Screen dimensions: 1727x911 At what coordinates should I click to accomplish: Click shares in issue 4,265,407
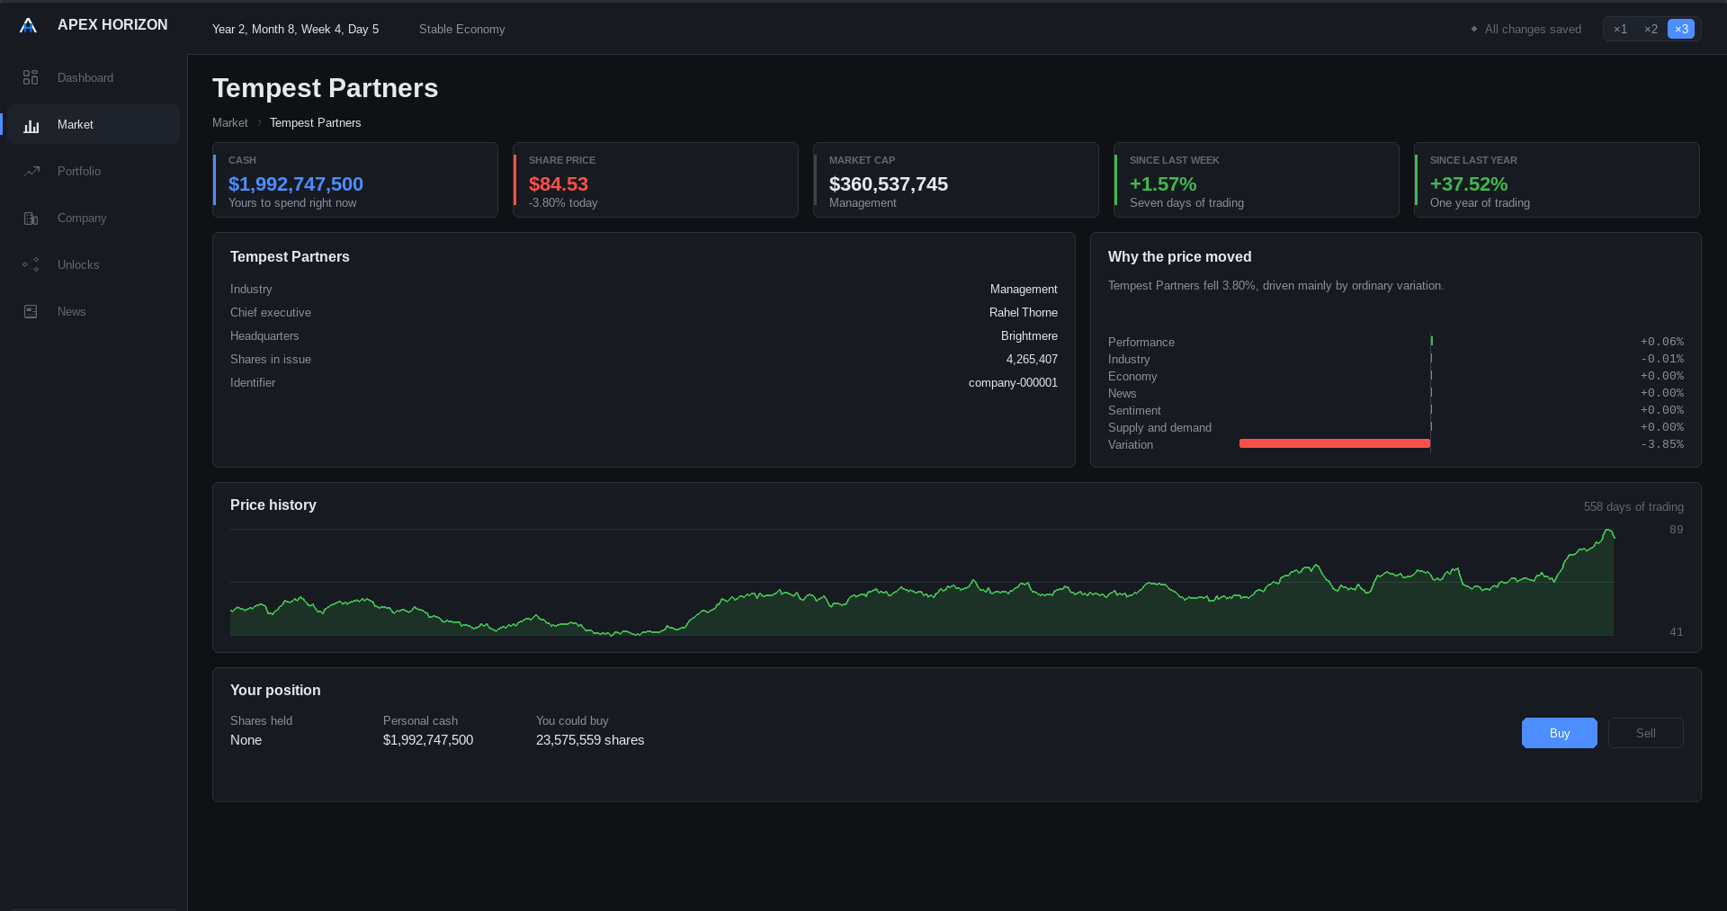pos(1032,359)
